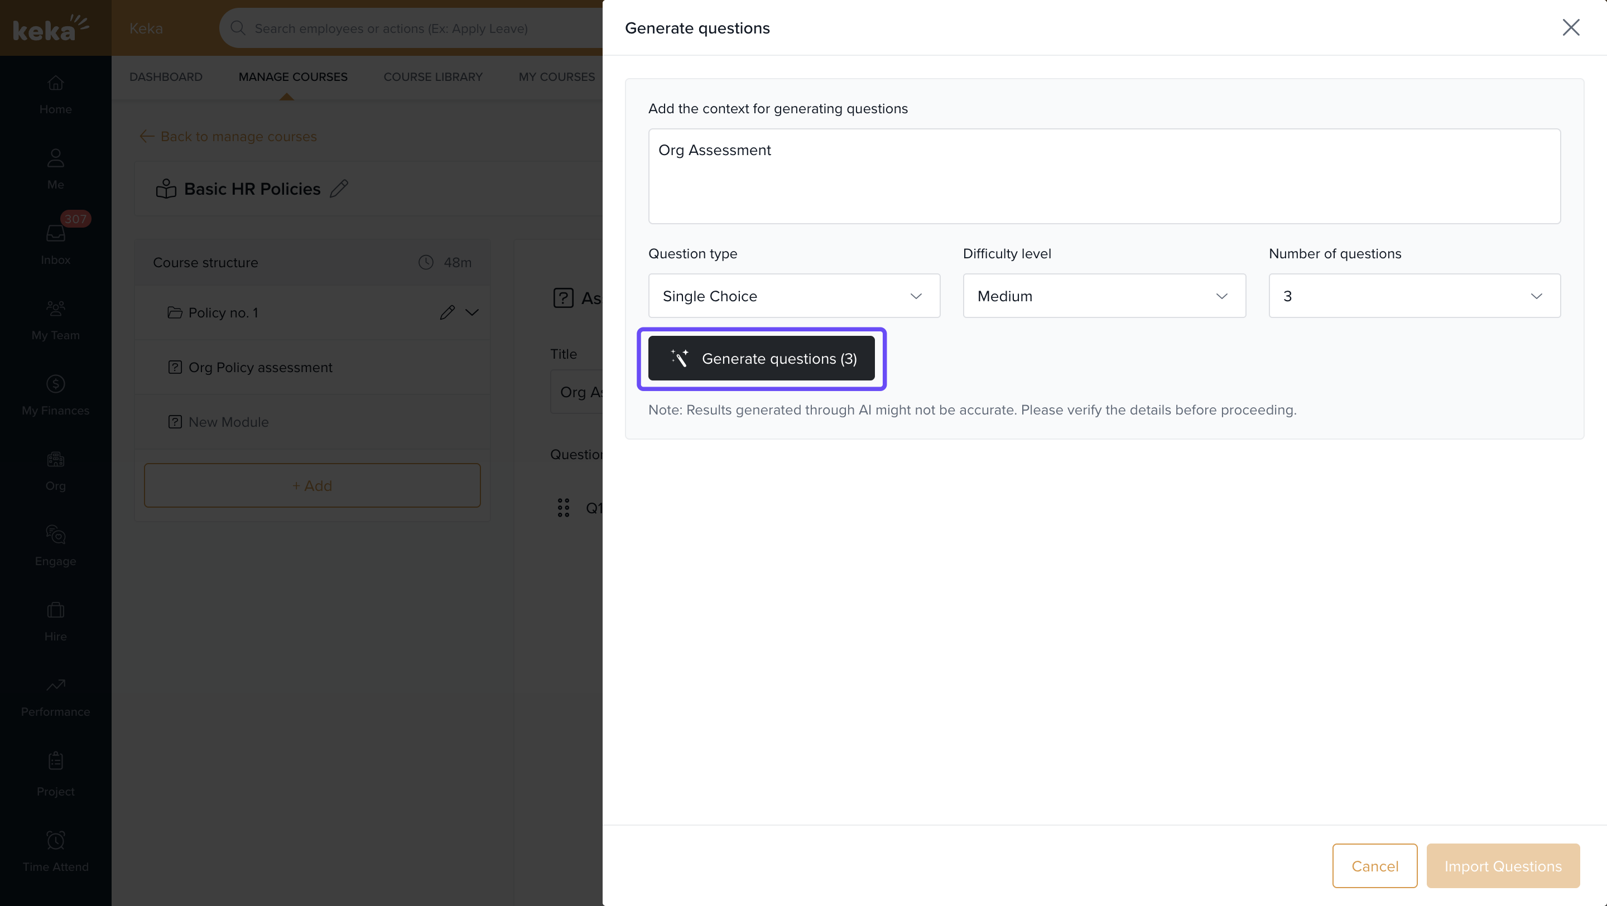Switch to Dashboard tab

click(165, 76)
